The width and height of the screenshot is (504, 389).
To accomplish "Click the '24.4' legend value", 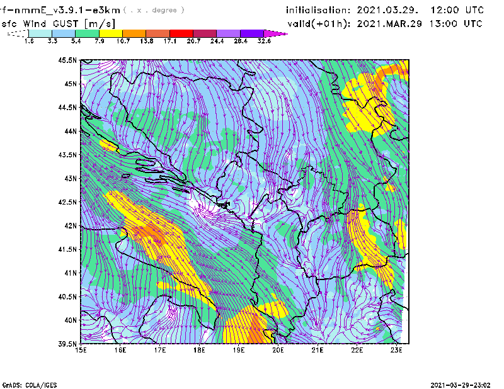I will click(217, 41).
